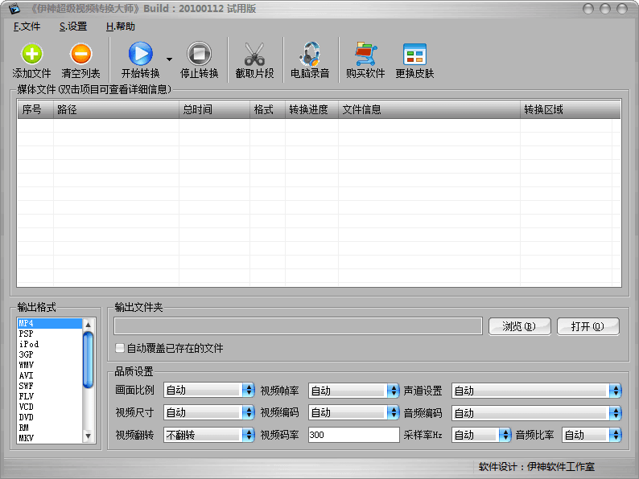The image size is (639, 479).
Task: Start conversion with the blue play icon
Action: click(140, 55)
